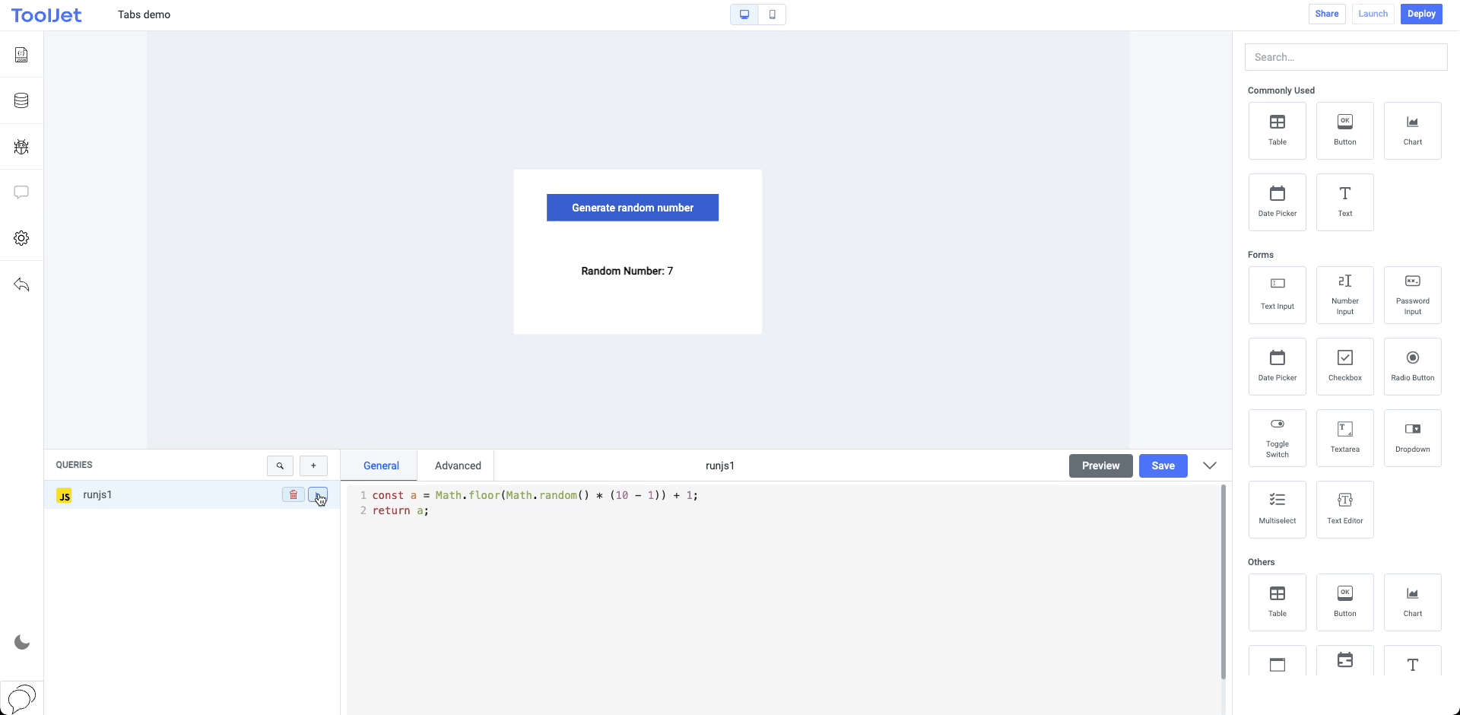Open the comments icon in sidebar
The width and height of the screenshot is (1460, 715).
(x=21, y=192)
